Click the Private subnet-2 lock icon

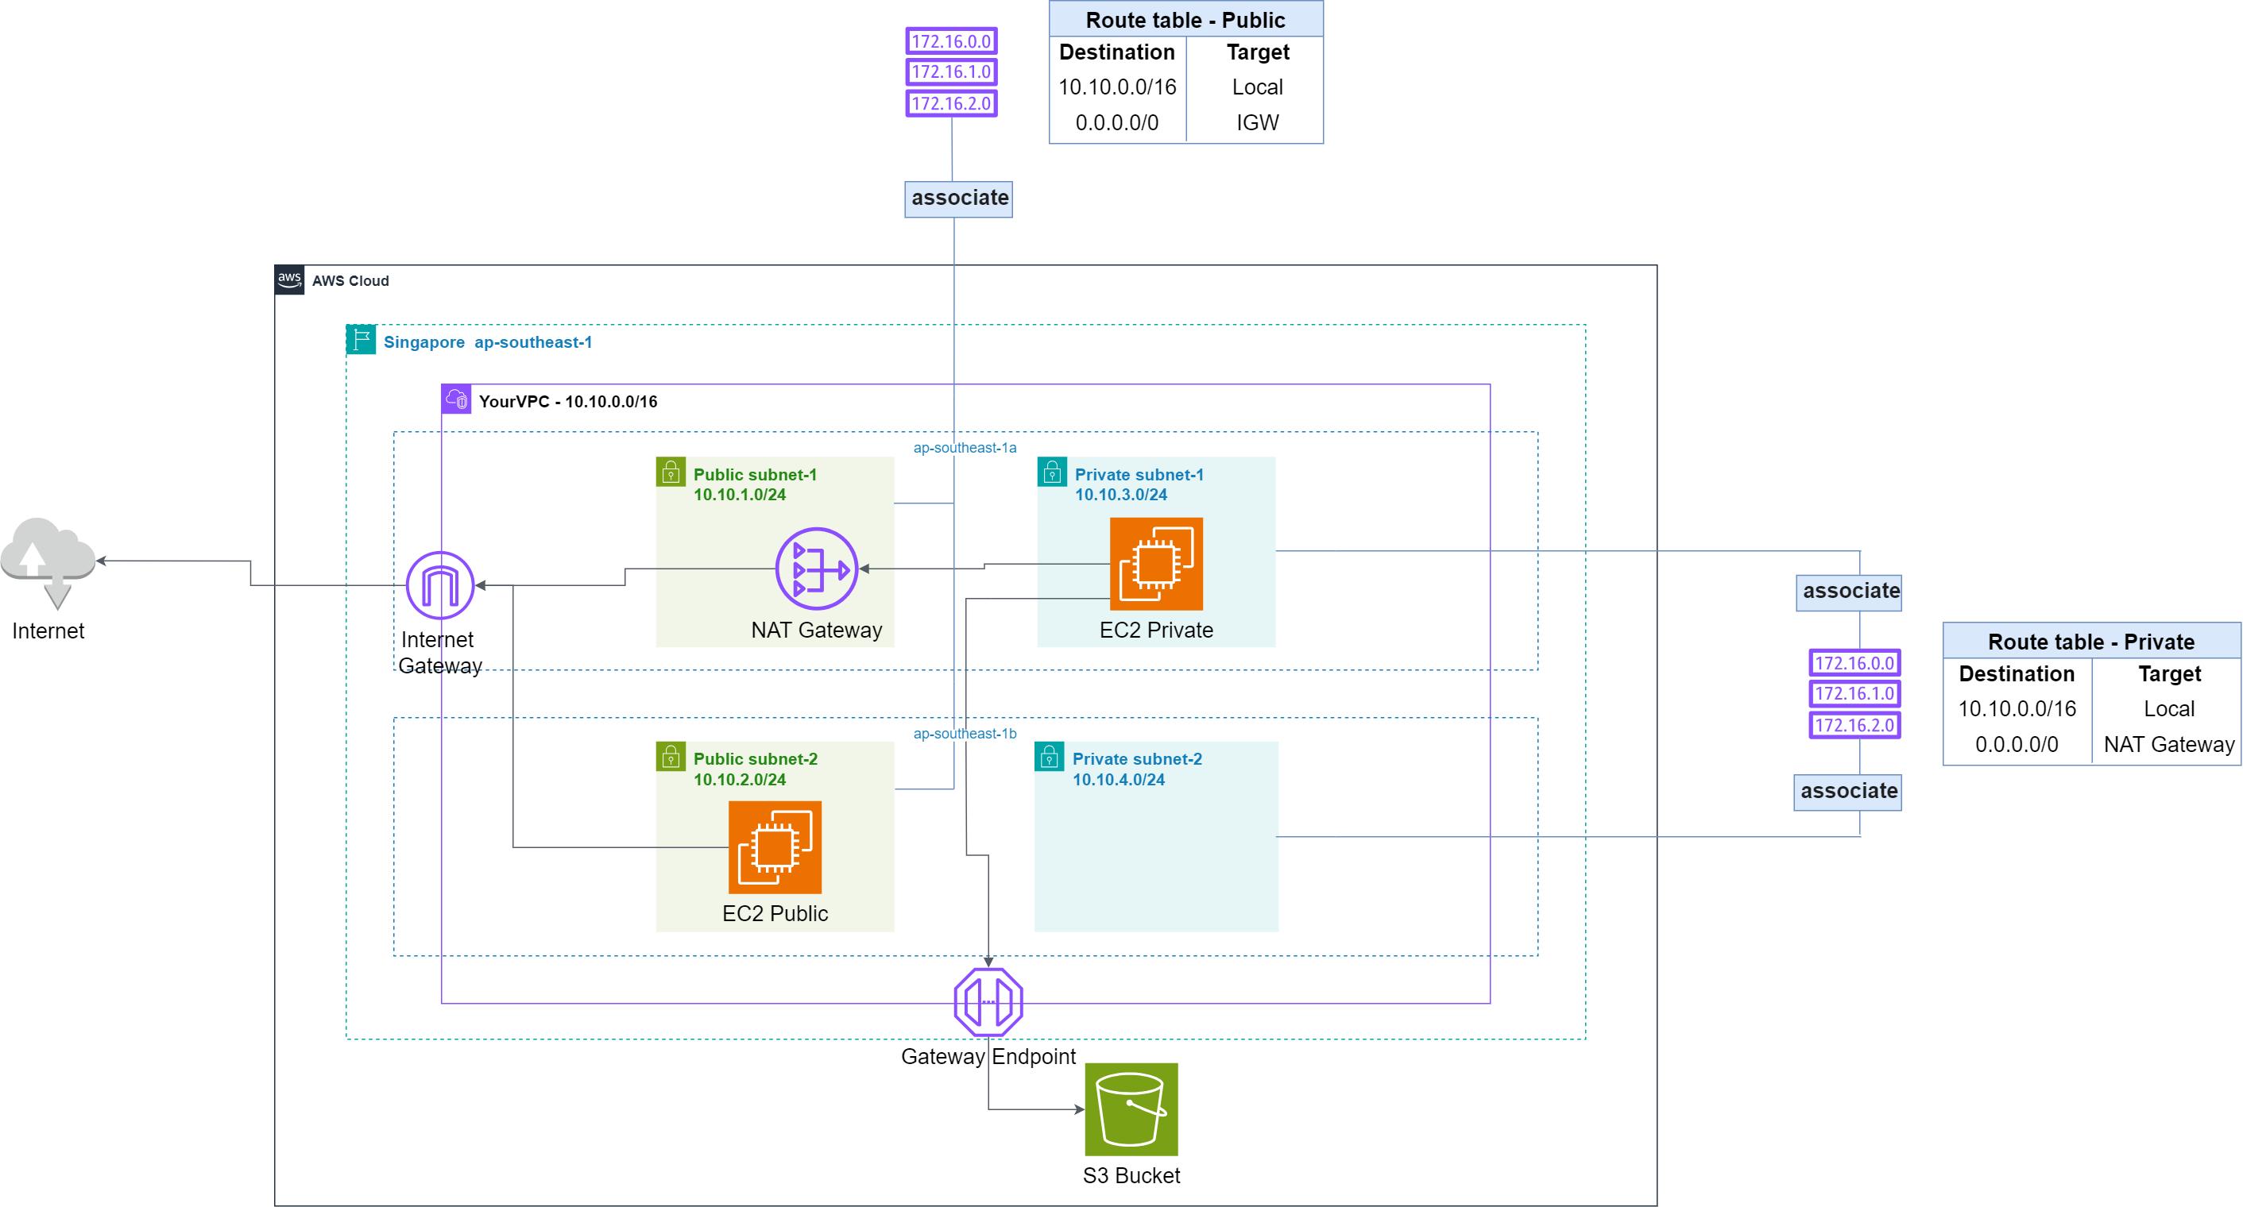tap(1050, 756)
